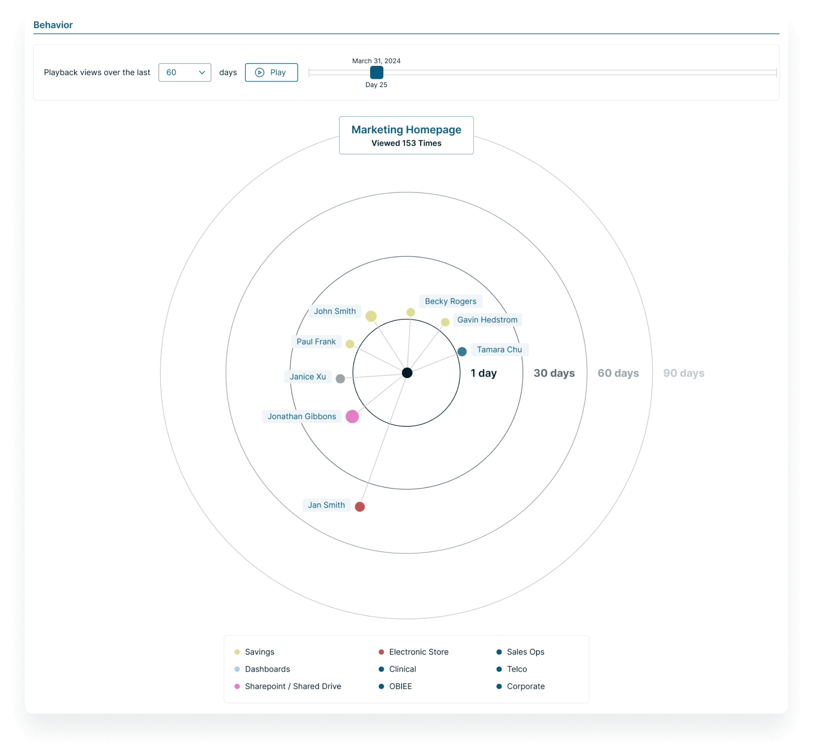Click the Corporate legend entry
Screen dimensions: 813x755
520,686
